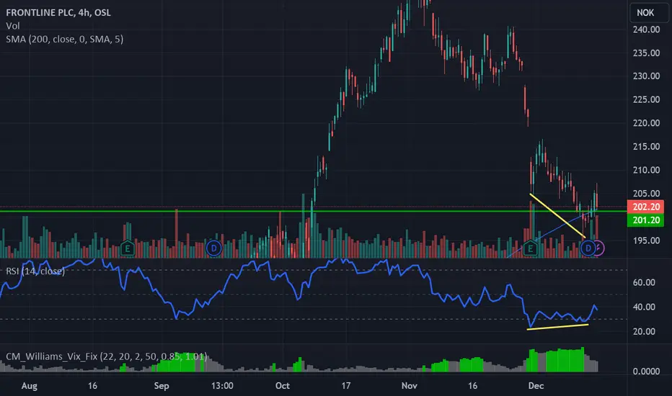
Task: Click the 20.00 RSI scale value
Action: pyautogui.click(x=644, y=331)
